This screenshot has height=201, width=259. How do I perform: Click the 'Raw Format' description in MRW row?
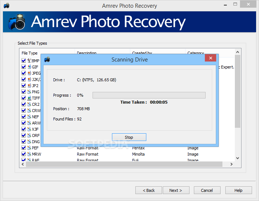tap(87, 154)
